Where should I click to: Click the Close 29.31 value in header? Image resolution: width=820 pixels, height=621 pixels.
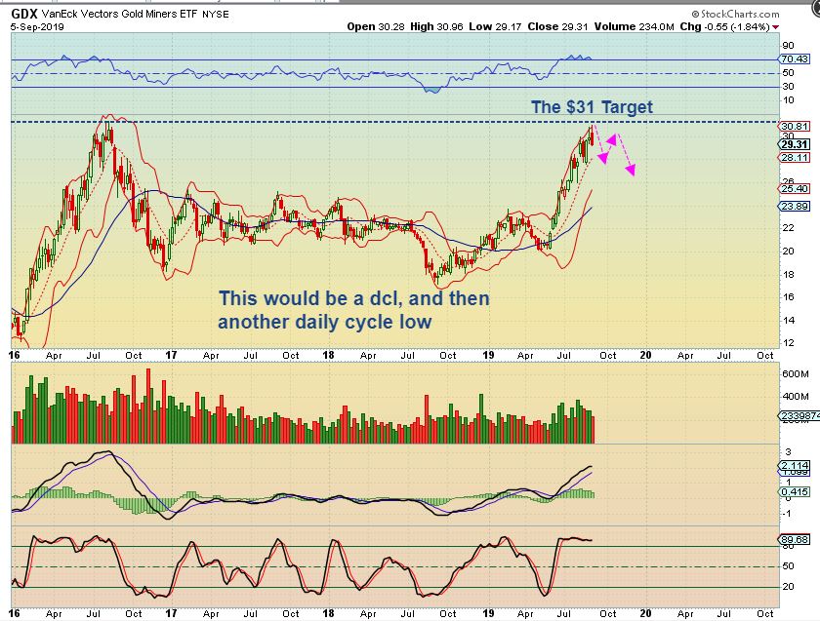(x=559, y=26)
